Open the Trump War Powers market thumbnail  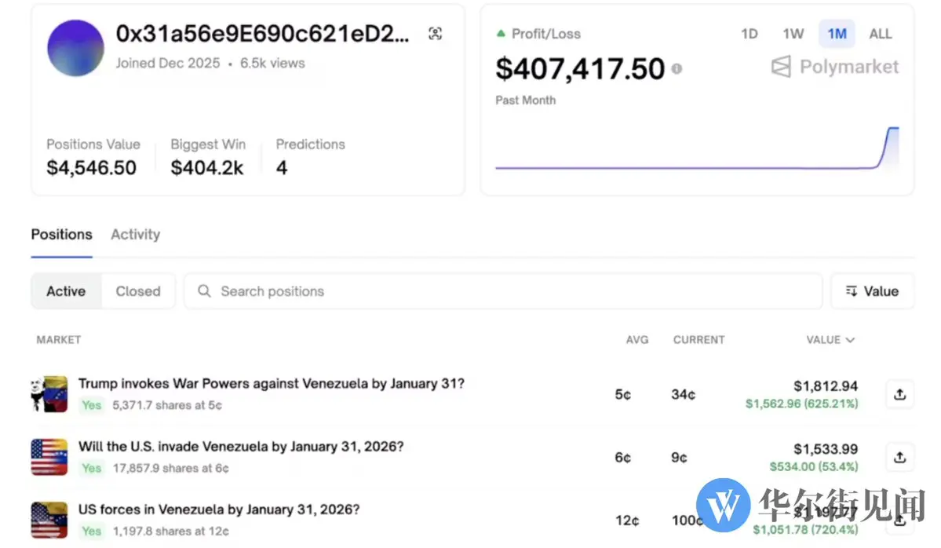tap(49, 393)
